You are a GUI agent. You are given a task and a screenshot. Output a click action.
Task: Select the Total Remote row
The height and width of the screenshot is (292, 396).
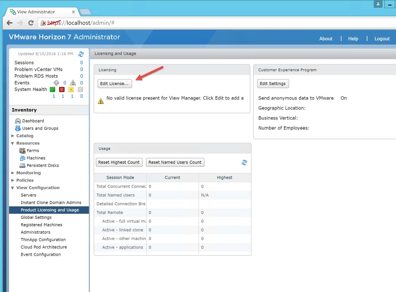pyautogui.click(x=173, y=213)
